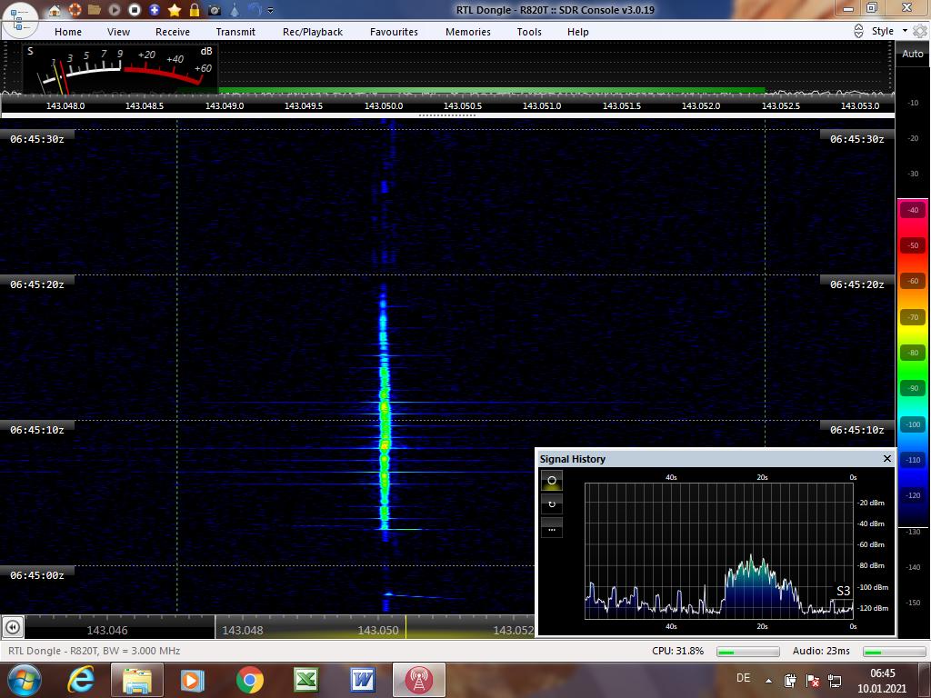This screenshot has height=698, width=931.
Task: Click 143.050.0 on the frequency scale
Action: pyautogui.click(x=384, y=105)
